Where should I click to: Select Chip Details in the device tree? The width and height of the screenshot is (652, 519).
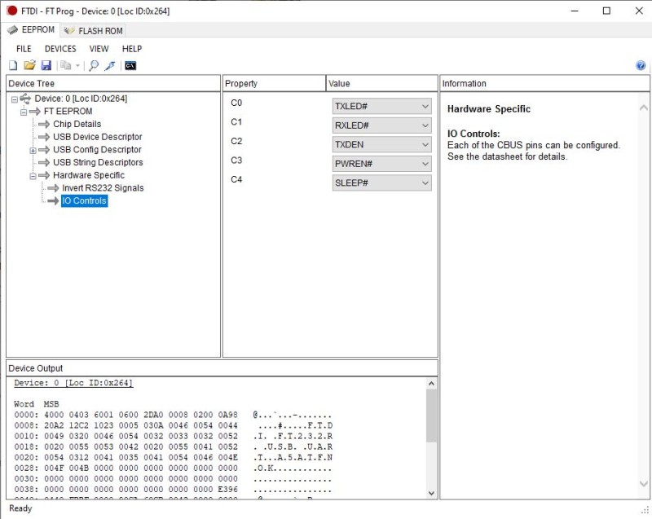coord(77,125)
